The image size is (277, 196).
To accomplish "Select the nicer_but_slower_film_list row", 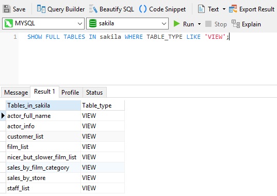I will 65,157.
